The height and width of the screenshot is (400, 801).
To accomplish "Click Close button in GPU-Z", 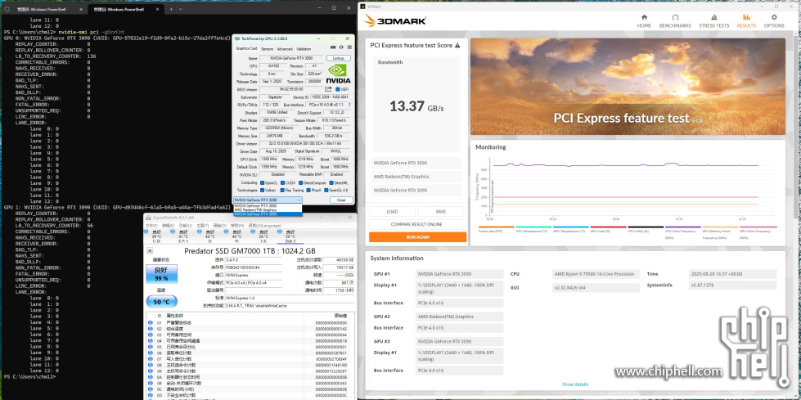I will [341, 200].
